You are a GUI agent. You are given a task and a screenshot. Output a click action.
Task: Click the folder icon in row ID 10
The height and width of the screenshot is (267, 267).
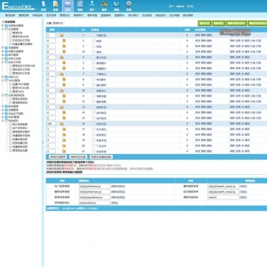pos(61,91)
